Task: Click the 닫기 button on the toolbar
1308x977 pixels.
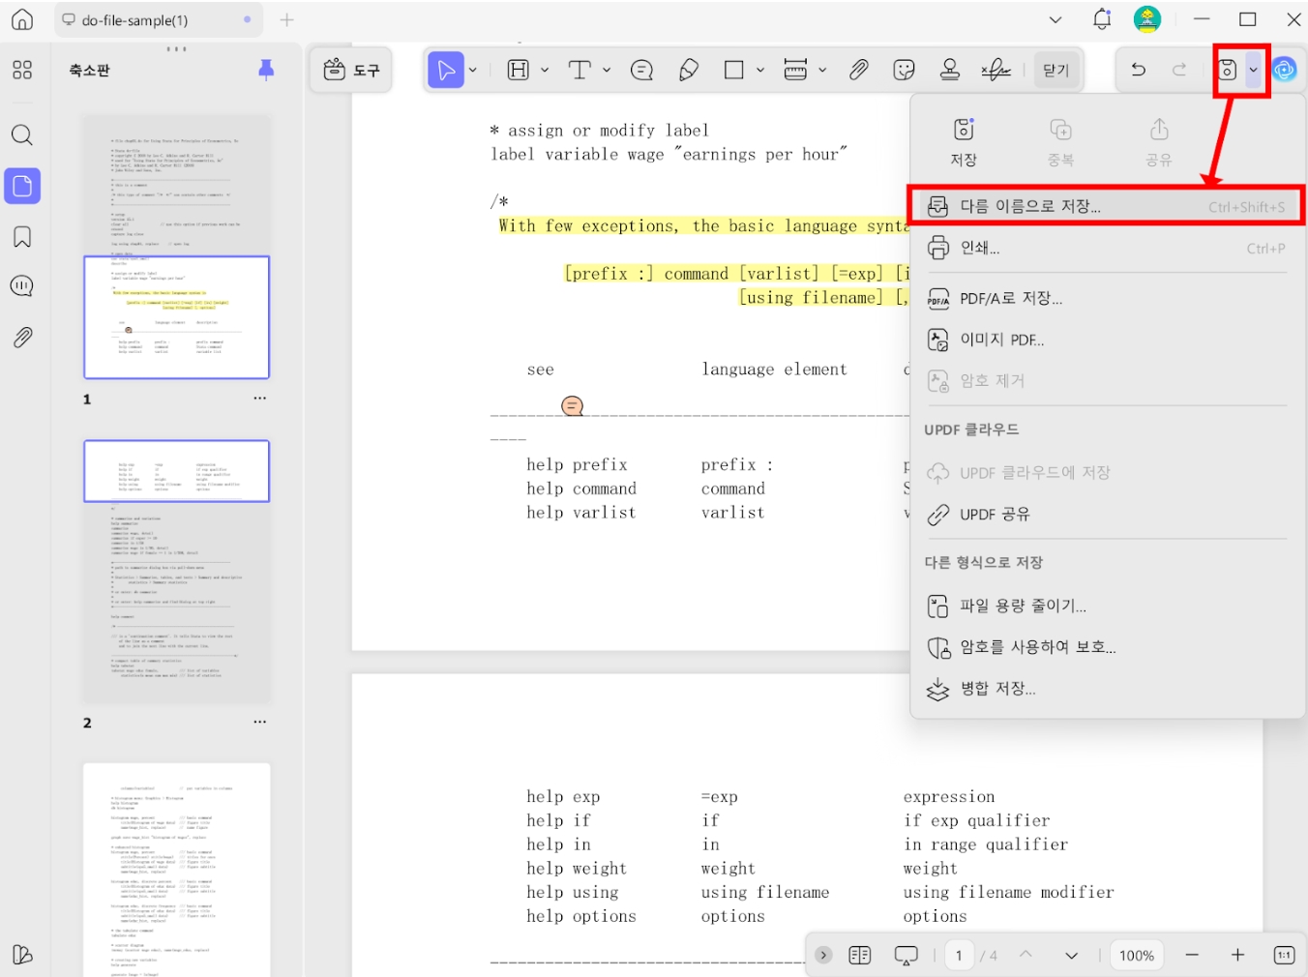Action: (x=1055, y=69)
